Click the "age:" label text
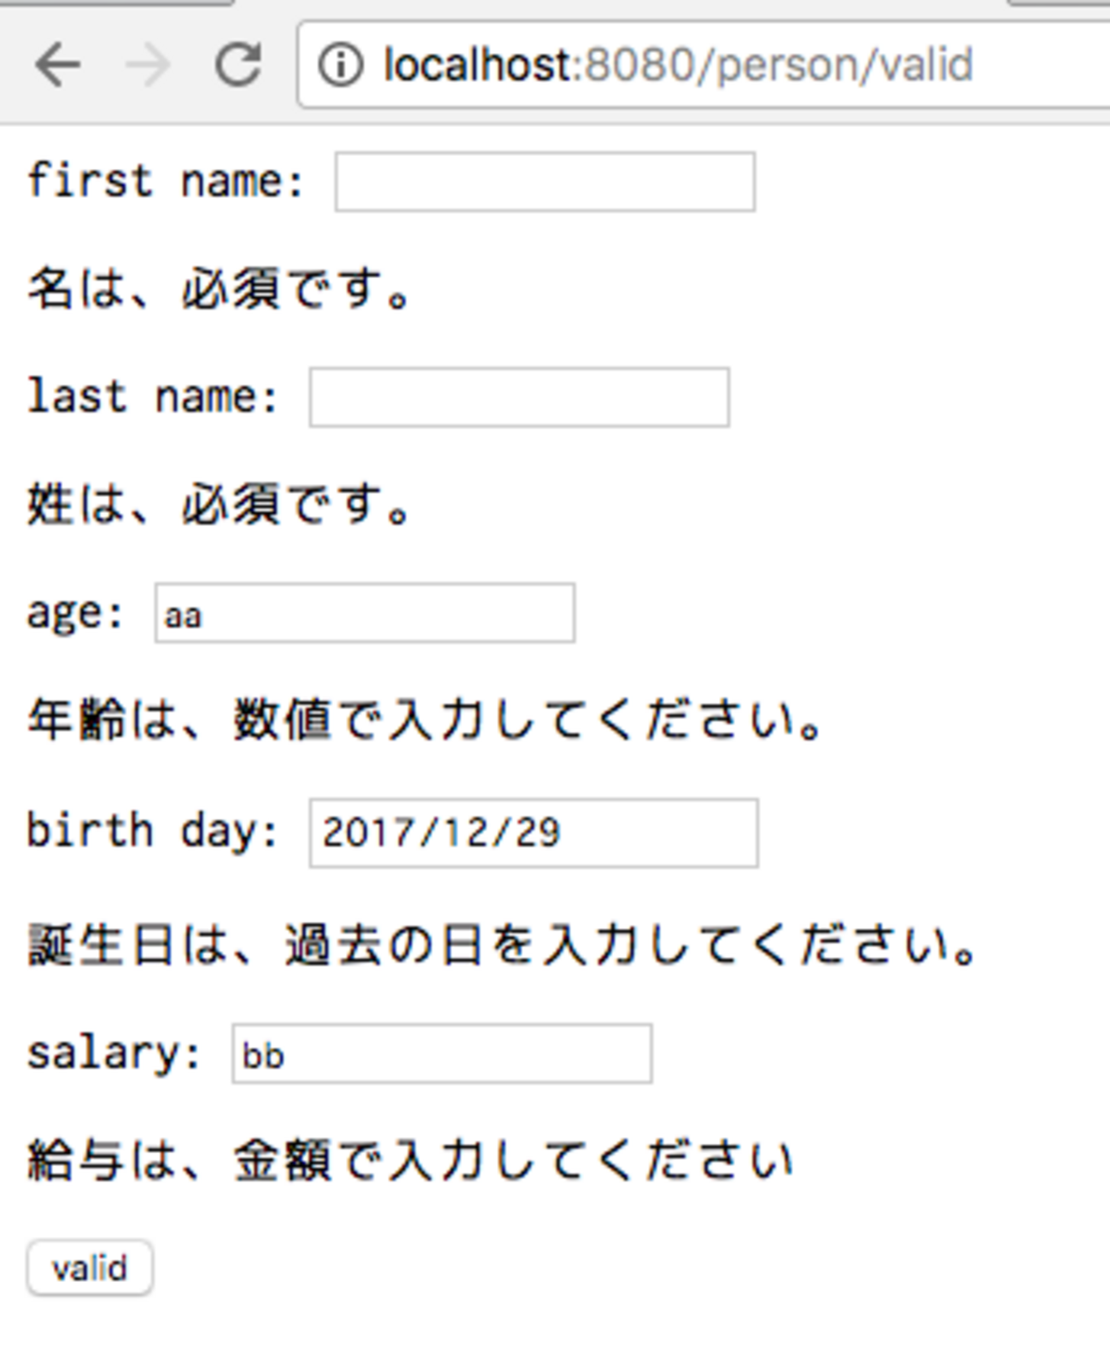This screenshot has height=1364, width=1110. 75,613
